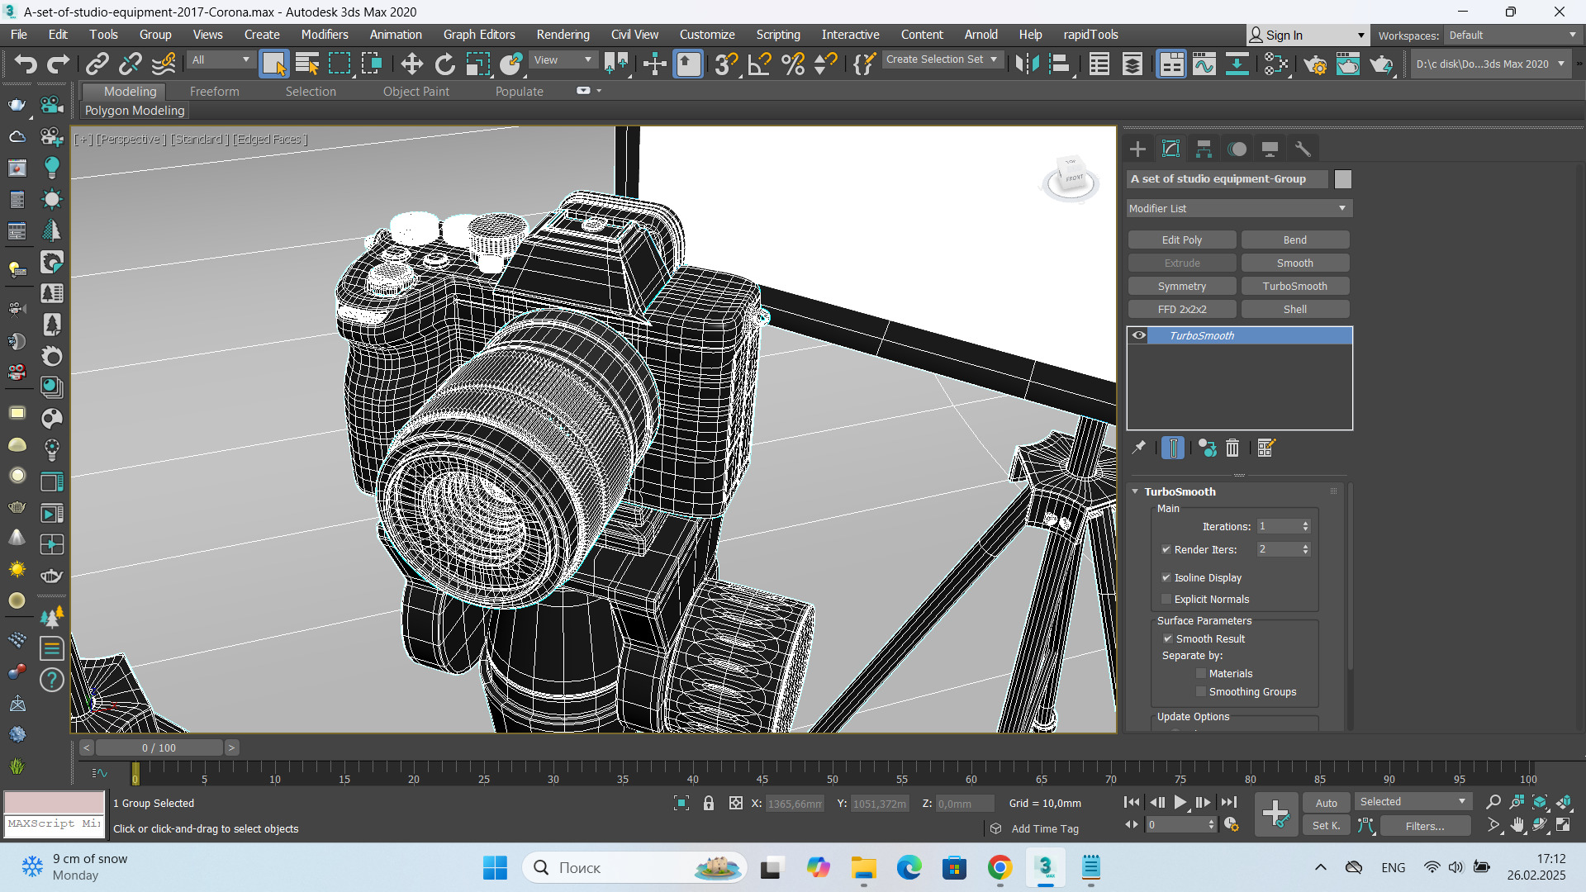Screen dimensions: 1586x892
Task: Toggle TurboSmooth modifier eye visibility
Action: (1139, 335)
